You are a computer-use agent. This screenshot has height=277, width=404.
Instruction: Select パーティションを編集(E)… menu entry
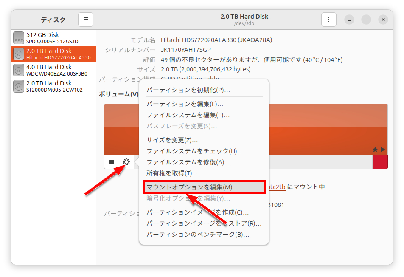[185, 104]
